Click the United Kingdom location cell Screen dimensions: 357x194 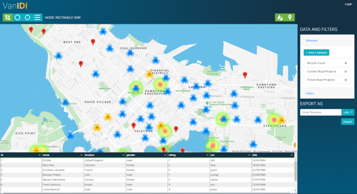(x=105, y=161)
